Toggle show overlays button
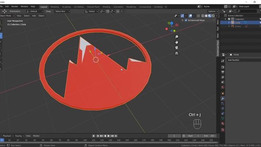 (x=190, y=16)
